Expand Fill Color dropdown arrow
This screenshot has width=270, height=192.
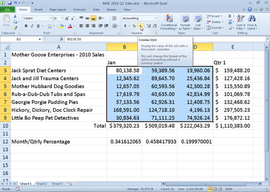click(65, 26)
